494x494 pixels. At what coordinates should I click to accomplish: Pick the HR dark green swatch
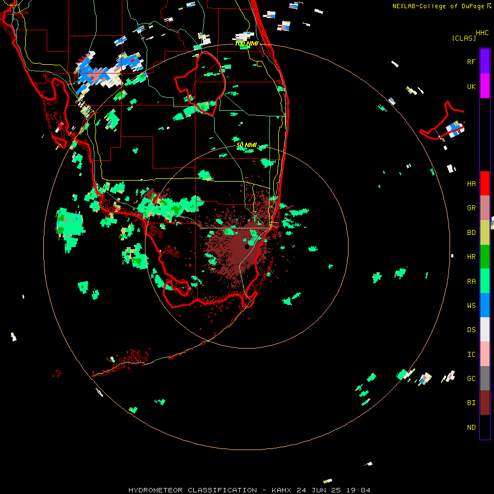point(485,257)
